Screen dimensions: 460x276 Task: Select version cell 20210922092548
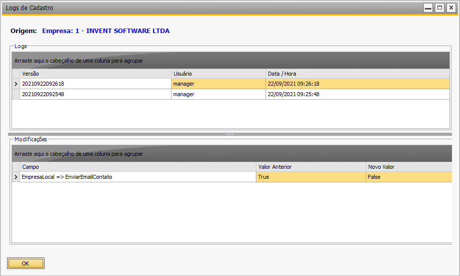pyautogui.click(x=95, y=94)
